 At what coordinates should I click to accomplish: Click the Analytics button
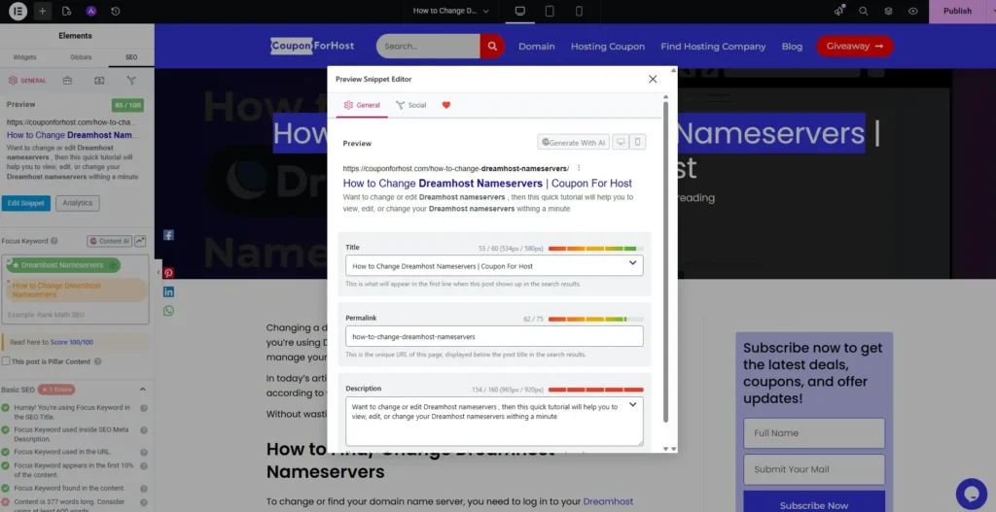point(78,203)
